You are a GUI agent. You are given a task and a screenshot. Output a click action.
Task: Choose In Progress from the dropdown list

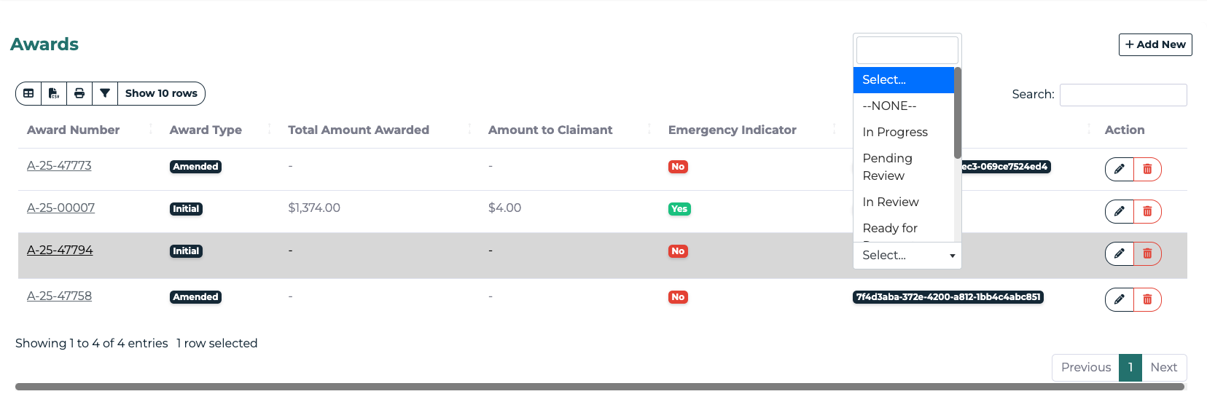point(895,132)
